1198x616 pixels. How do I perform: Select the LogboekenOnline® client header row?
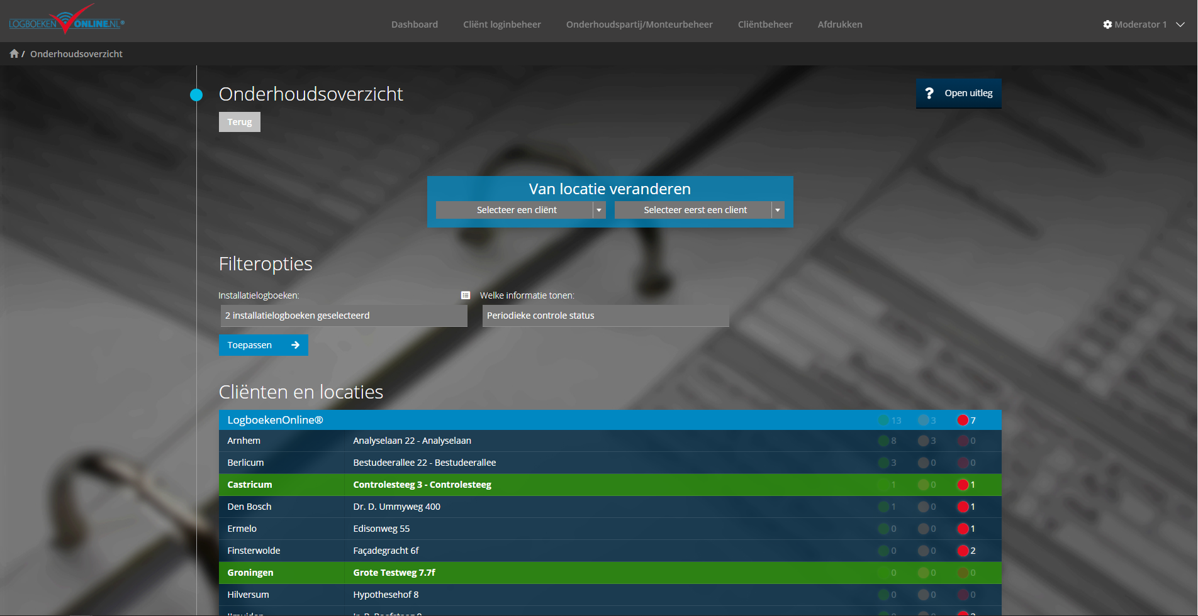610,420
